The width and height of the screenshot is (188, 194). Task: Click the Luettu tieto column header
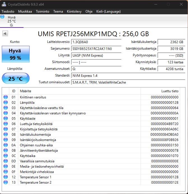[160, 91]
